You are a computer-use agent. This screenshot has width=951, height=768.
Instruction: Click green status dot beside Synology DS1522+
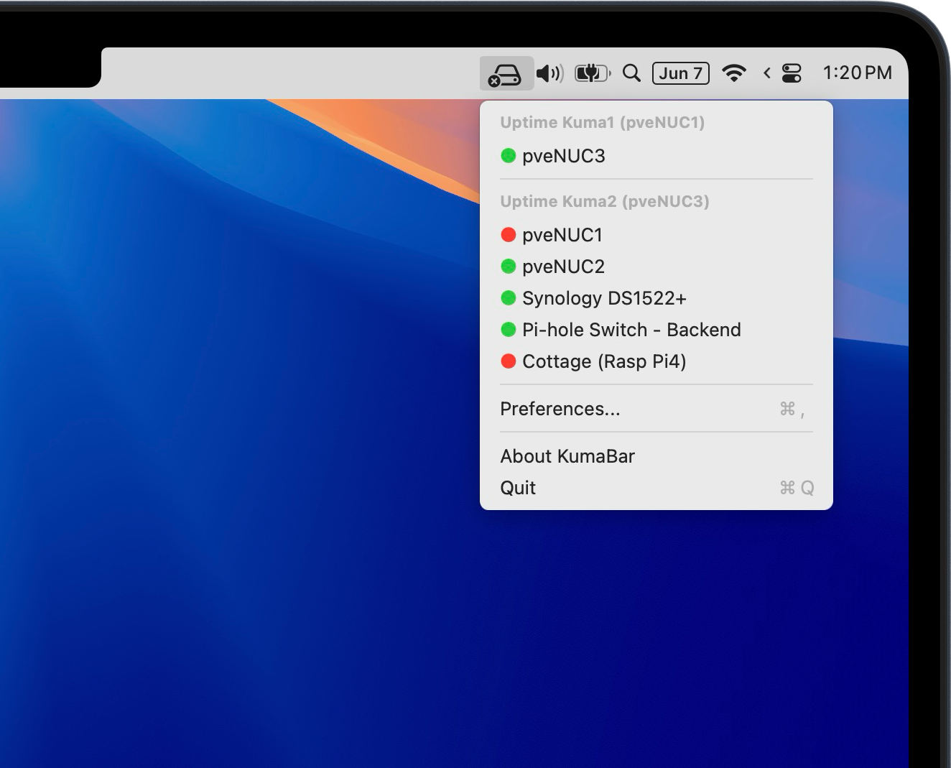(509, 297)
